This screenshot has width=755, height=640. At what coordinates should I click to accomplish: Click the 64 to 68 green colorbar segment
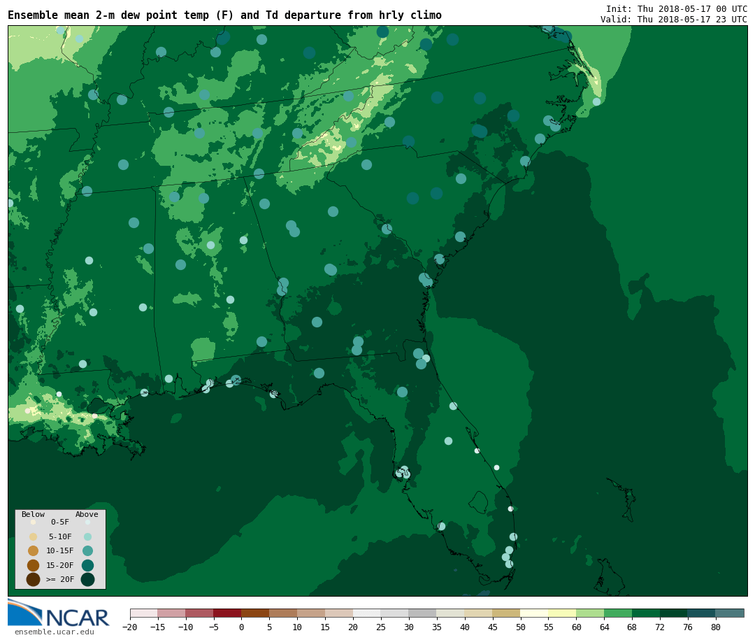coord(619,613)
